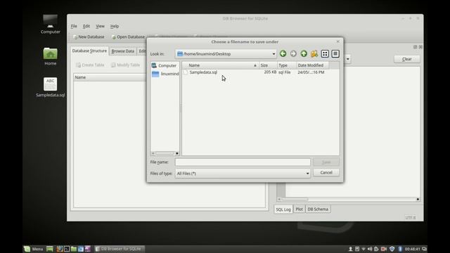Screen dimensions: 450x253
Task: Go back with the green left arrow
Action: click(283, 53)
